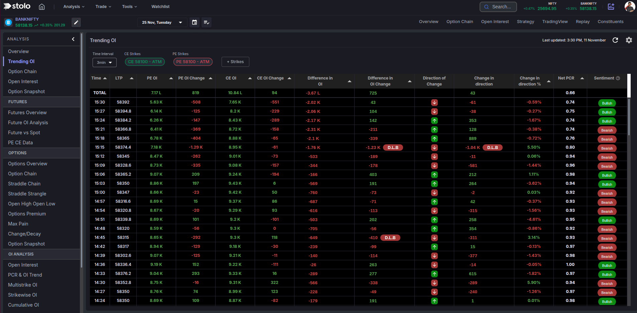Click the search input field
Screen dimensions: 637x313
(x=498, y=7)
